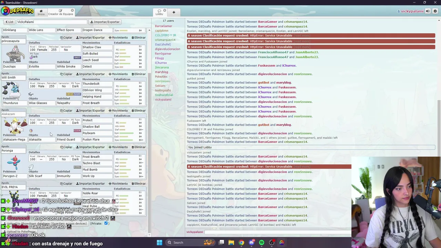This screenshot has height=248, width=441.
Task: Open Google Chrome from taskbar
Action: click(241, 242)
